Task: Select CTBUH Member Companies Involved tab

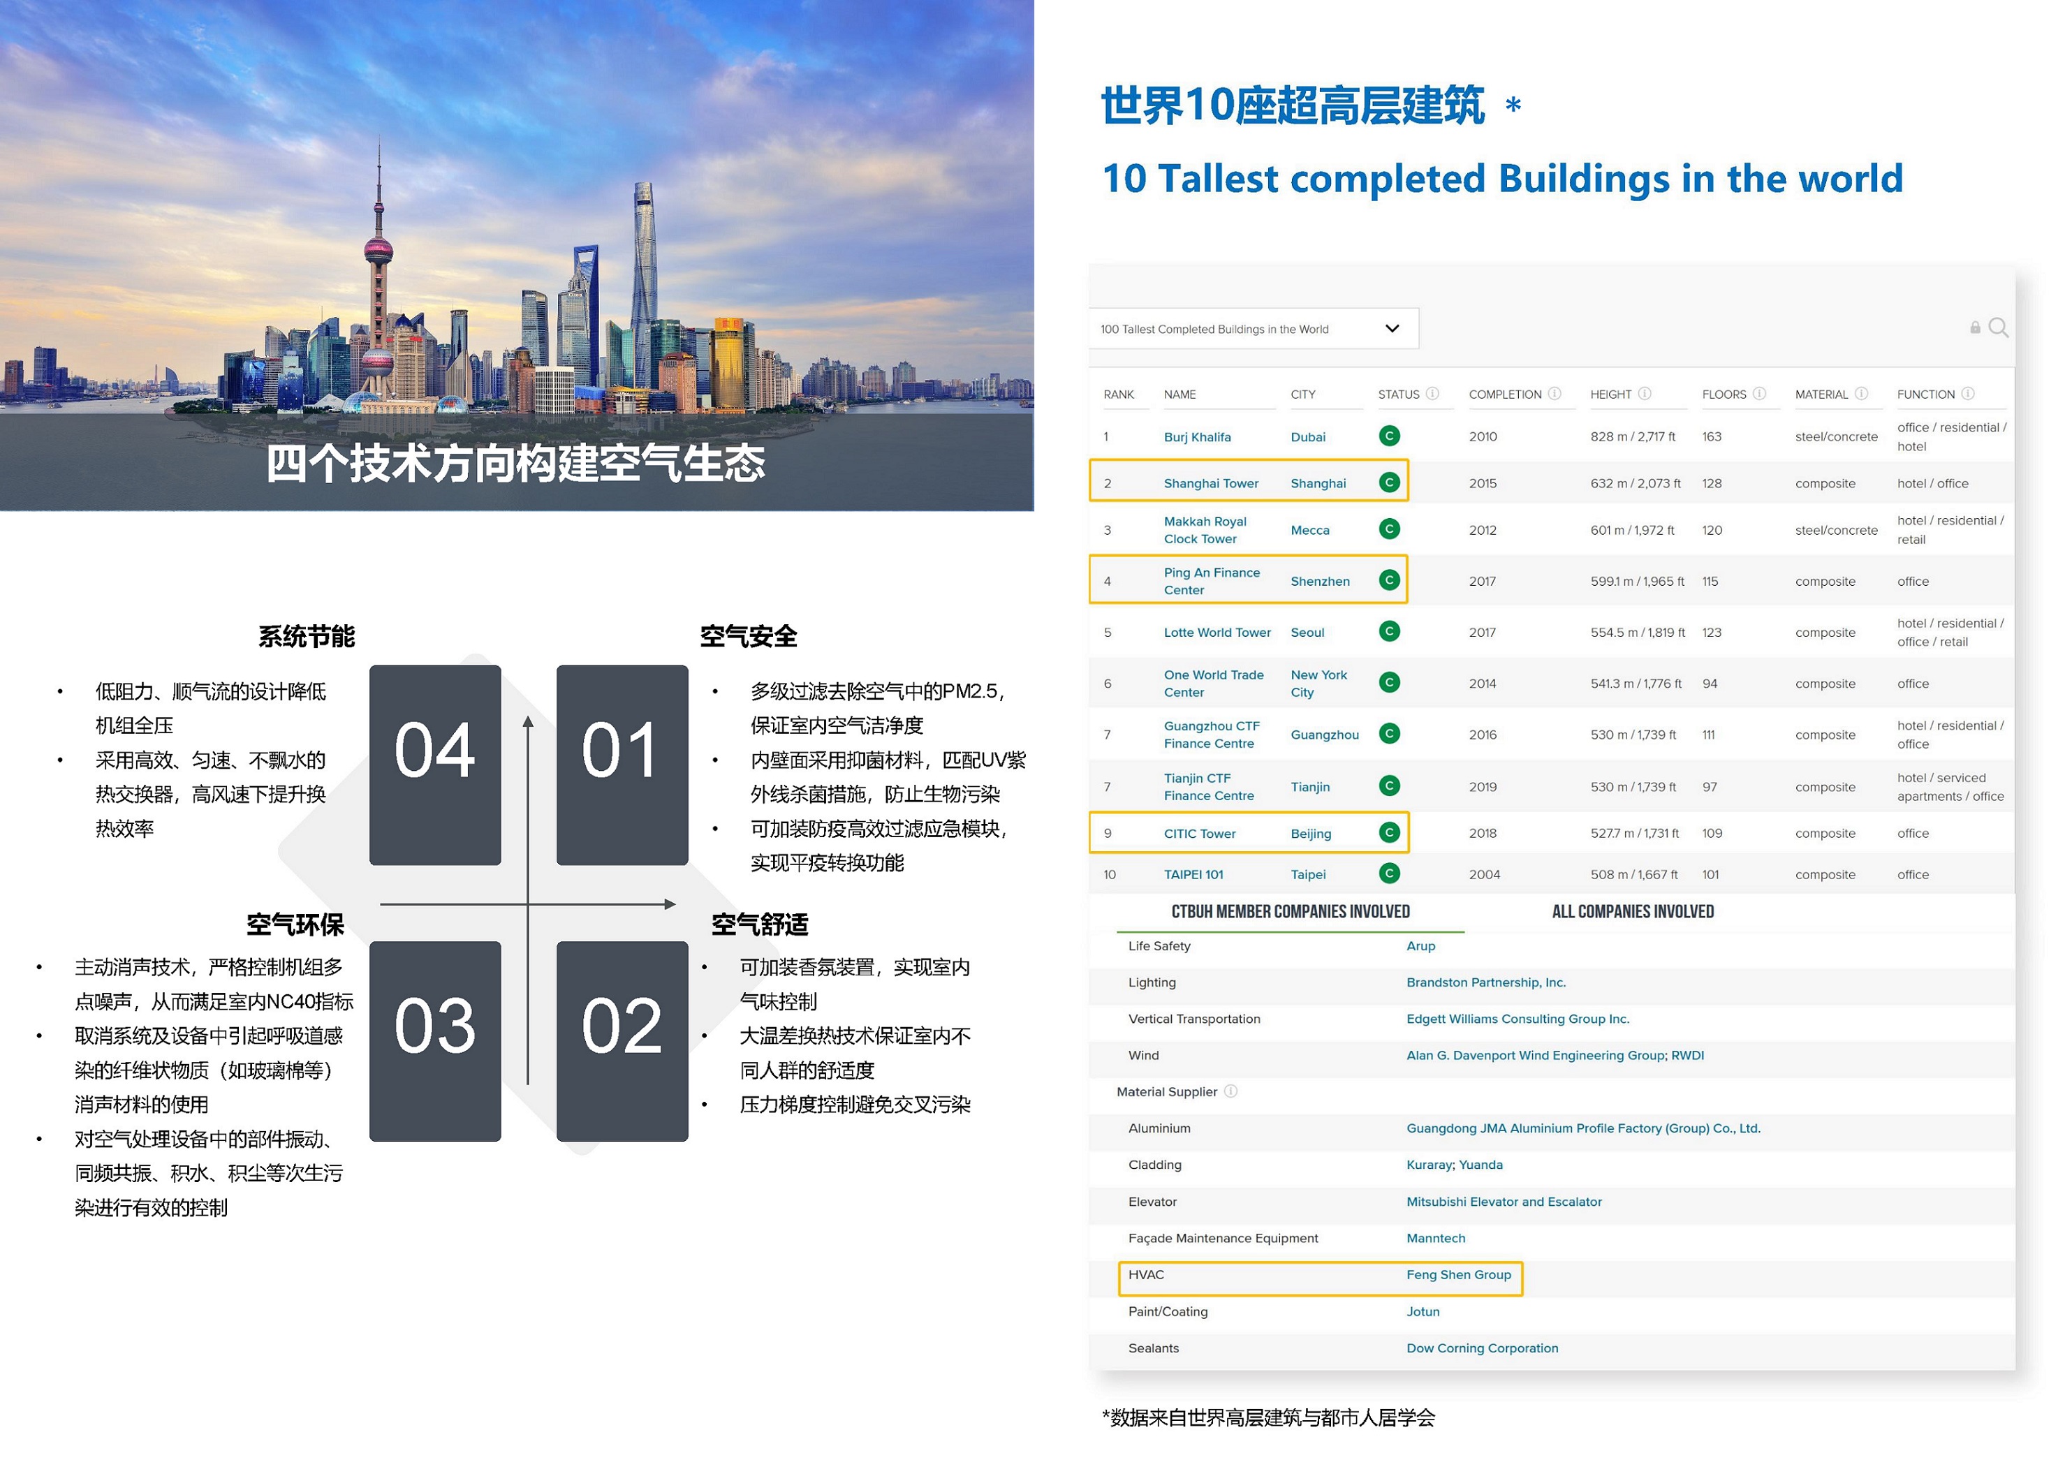Action: click(x=1290, y=912)
